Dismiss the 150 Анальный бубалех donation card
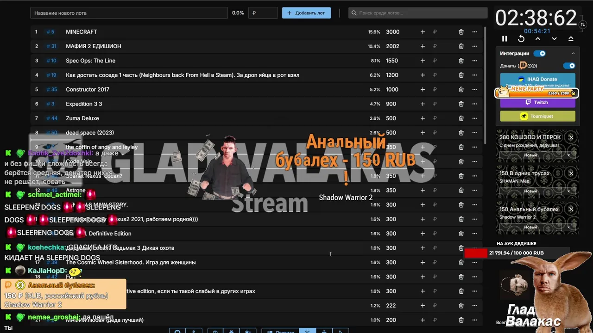Viewport: 593px width, 333px height. pyautogui.click(x=571, y=210)
